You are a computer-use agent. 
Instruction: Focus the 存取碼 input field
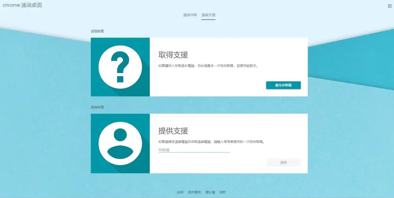tap(194, 150)
